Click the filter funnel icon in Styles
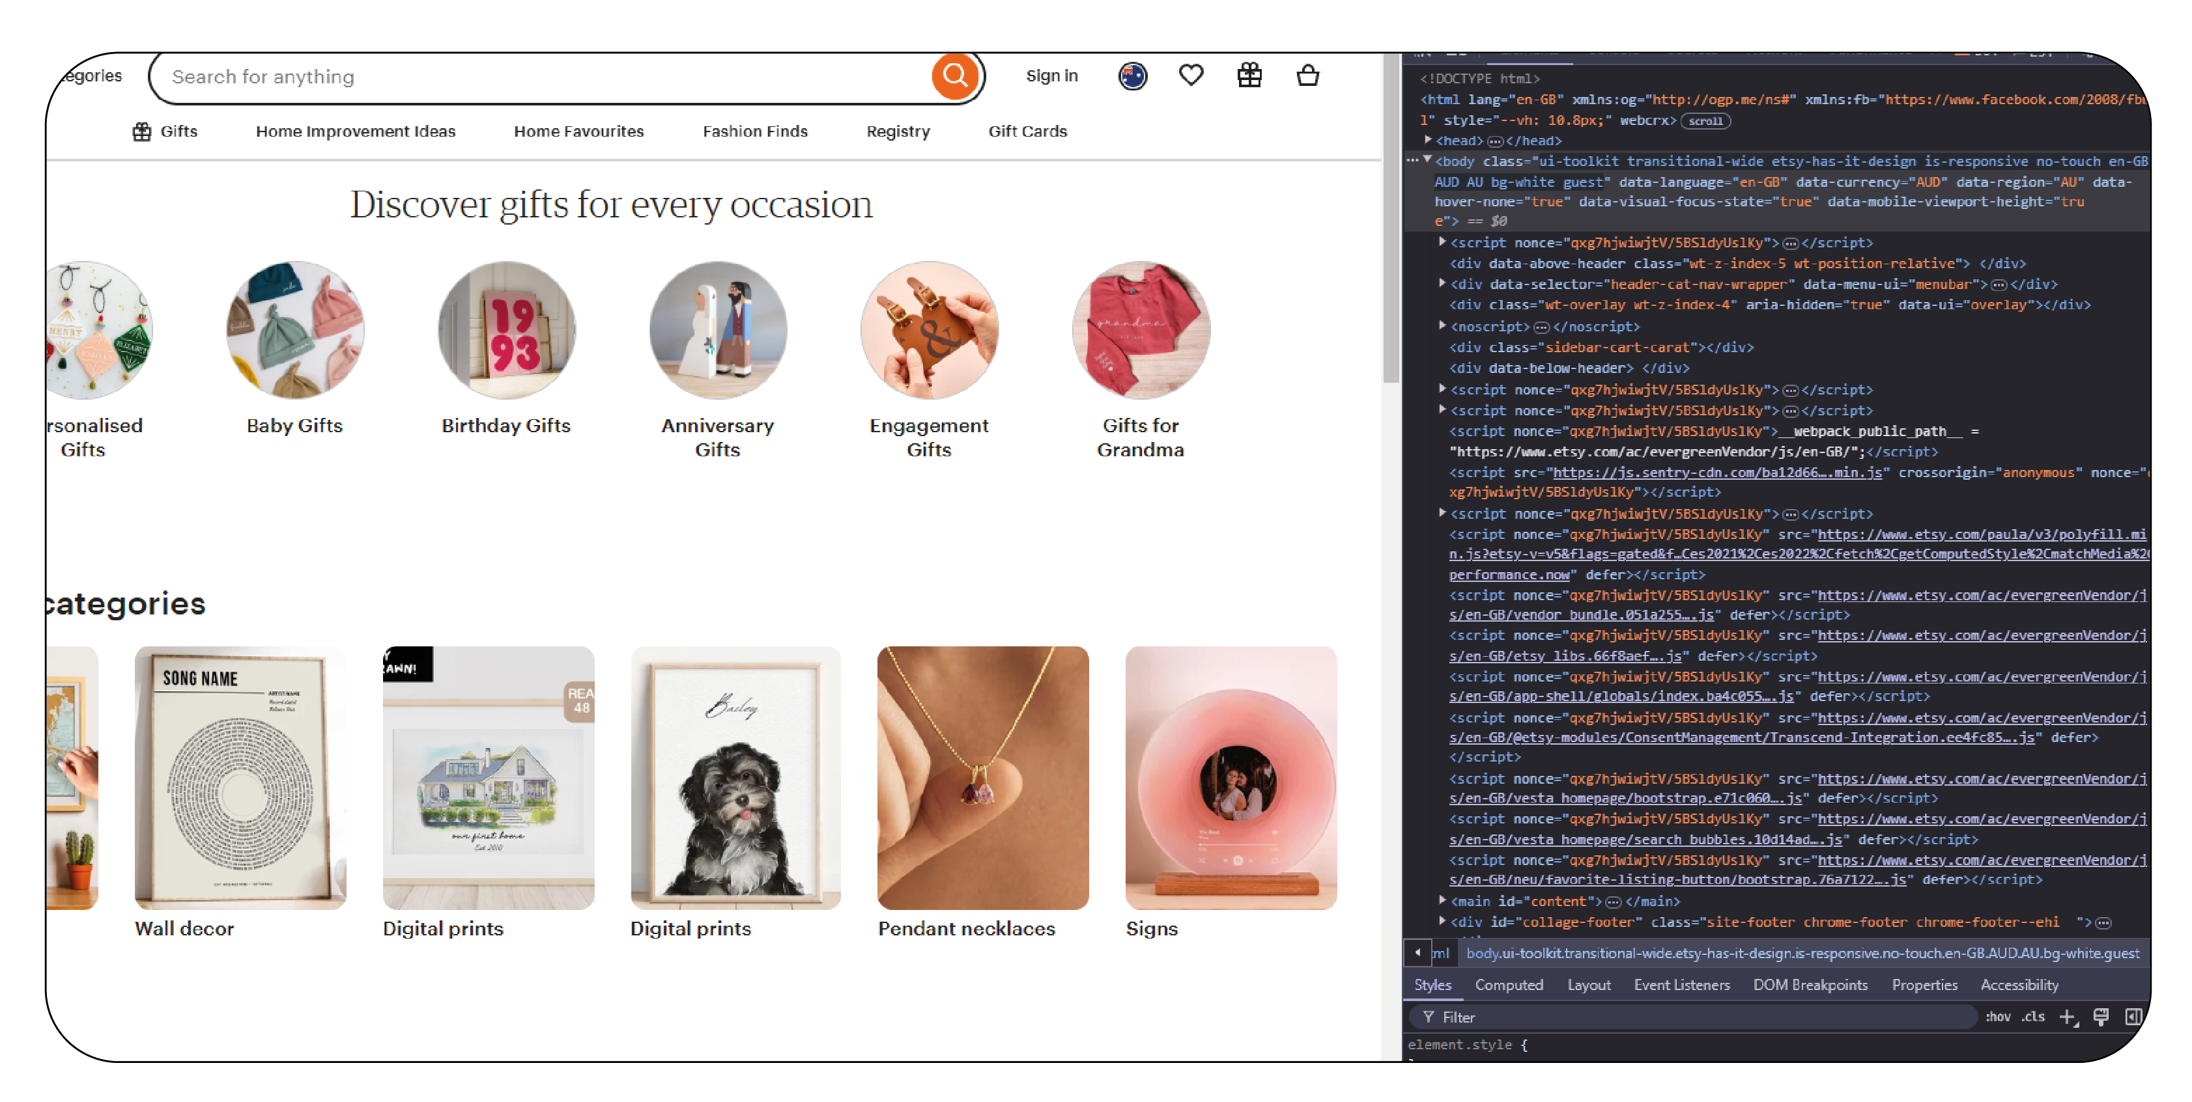Image resolution: width=2192 pixels, height=1102 pixels. coord(1429,1017)
